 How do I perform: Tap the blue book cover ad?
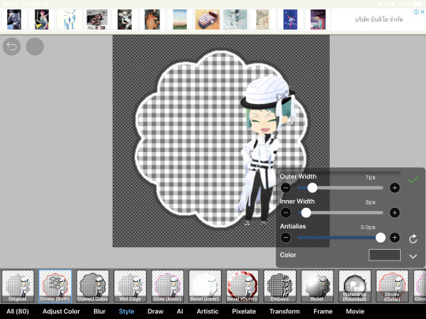click(x=290, y=20)
